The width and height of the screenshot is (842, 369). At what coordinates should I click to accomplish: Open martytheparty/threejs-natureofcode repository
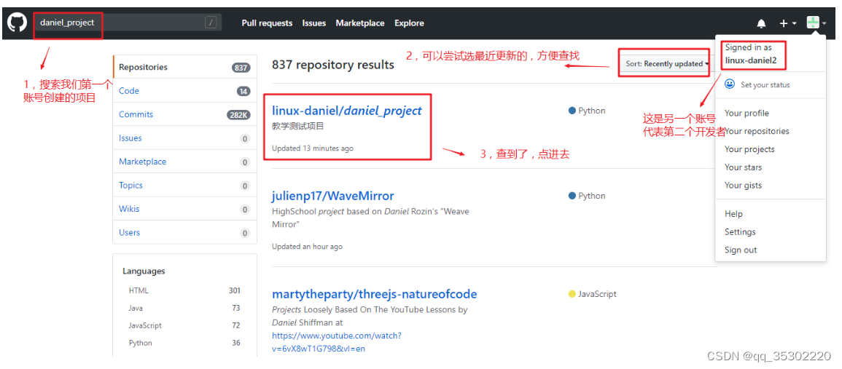tap(374, 294)
